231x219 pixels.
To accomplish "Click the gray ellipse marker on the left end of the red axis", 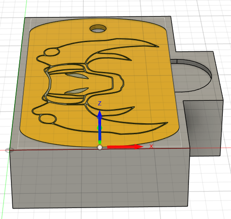I will (x=9, y=150).
